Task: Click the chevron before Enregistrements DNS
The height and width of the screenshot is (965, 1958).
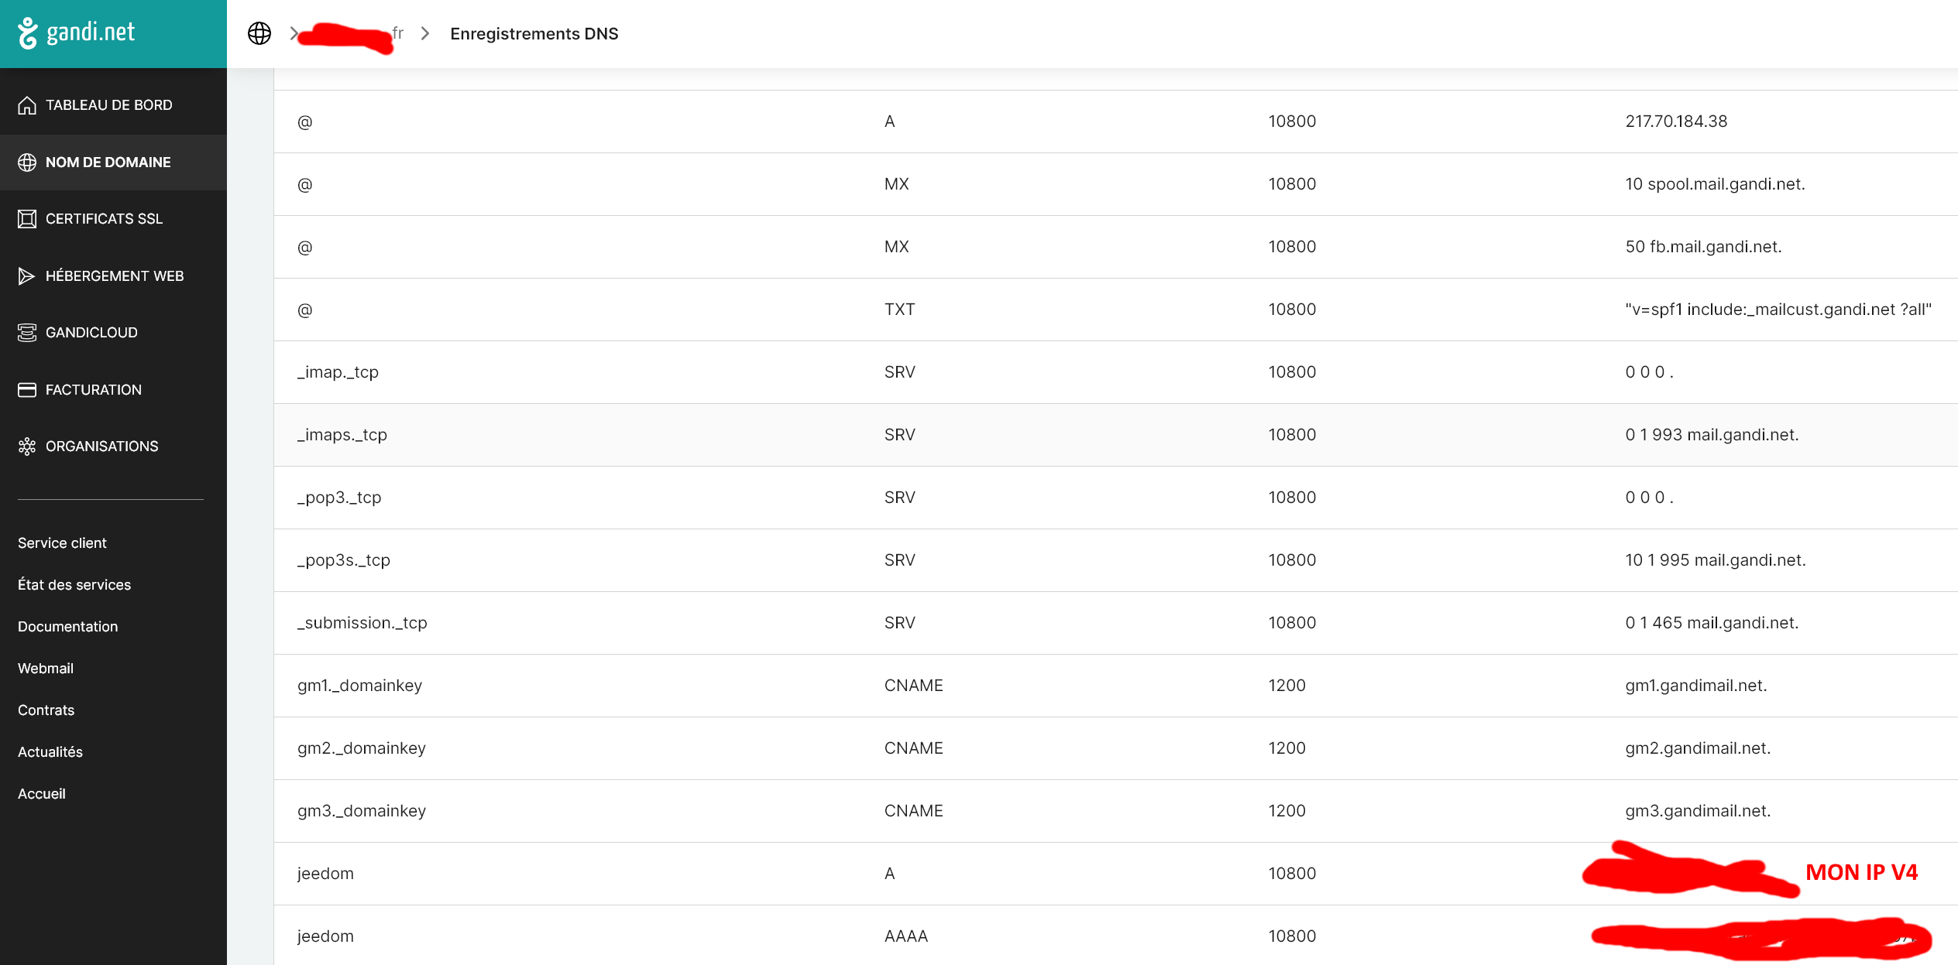Action: (425, 33)
